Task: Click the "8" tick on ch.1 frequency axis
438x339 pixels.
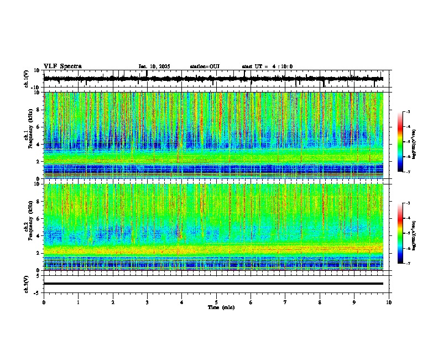Action: tap(38, 110)
